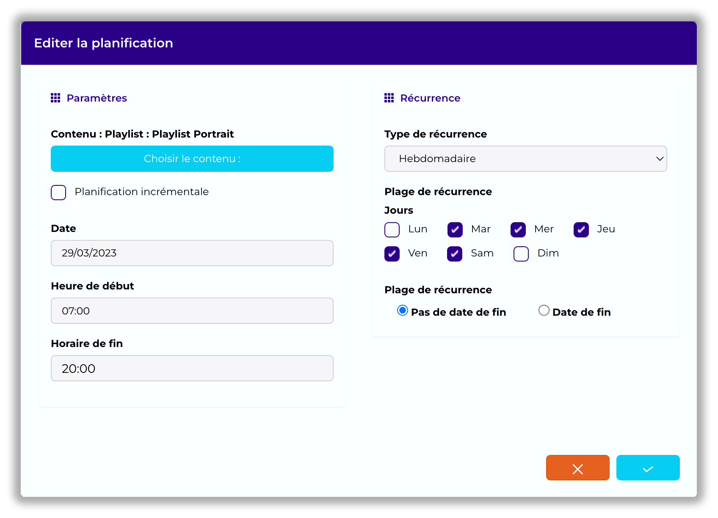This screenshot has width=718, height=518.
Task: Click the Horaire de fin field
Action: [192, 368]
